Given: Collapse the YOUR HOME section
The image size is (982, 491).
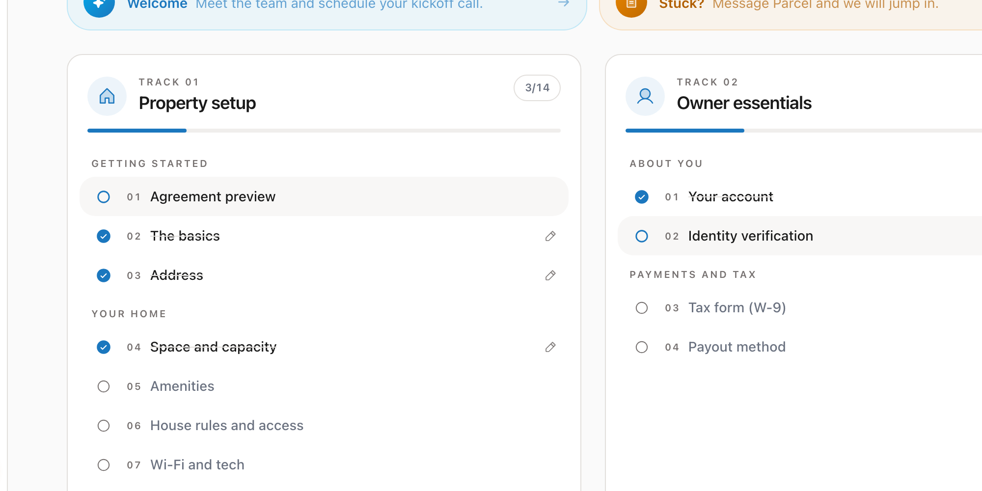Looking at the screenshot, I should coord(129,313).
